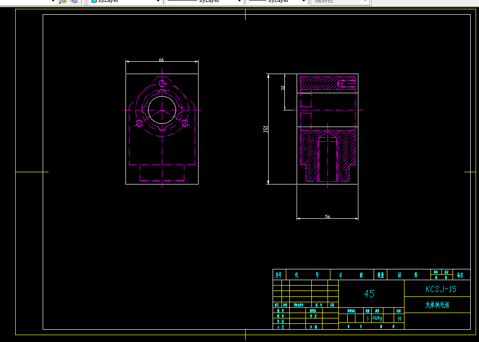
Task: Click the blue layer stack icon in toolbar
Action: [74, 1]
